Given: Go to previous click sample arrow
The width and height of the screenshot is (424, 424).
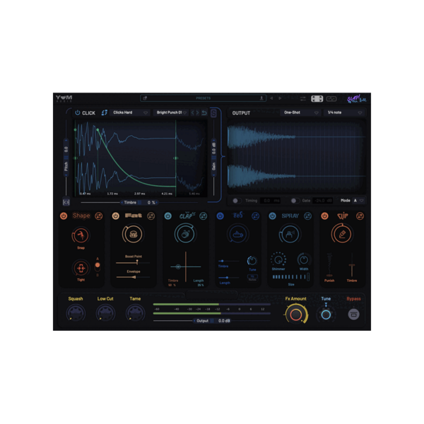Looking at the screenshot, I should tap(192, 113).
